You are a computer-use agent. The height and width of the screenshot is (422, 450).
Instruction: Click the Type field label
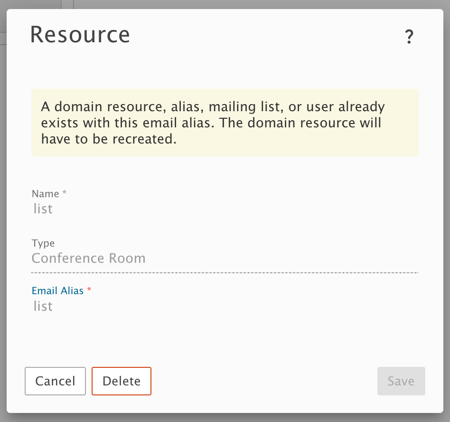tap(43, 243)
